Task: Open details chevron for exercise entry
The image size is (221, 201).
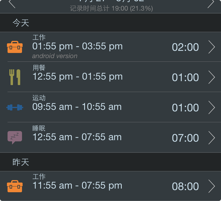Action: click(212, 107)
